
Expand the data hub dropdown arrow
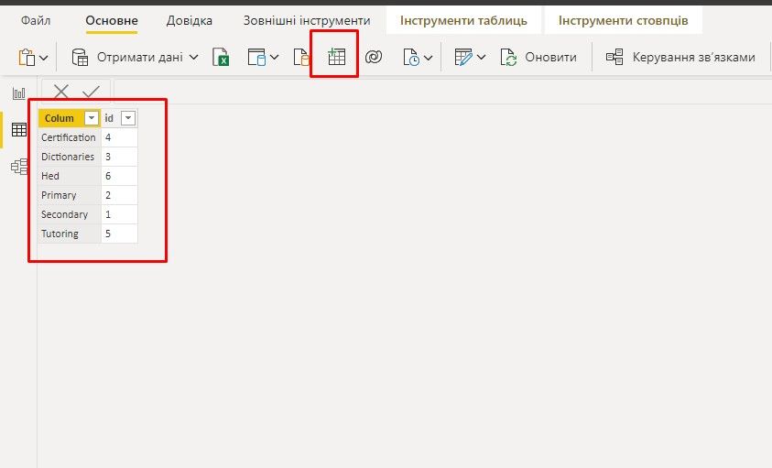[x=275, y=58]
